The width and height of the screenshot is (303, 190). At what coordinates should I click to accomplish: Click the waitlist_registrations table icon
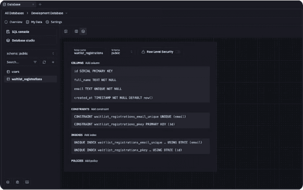[x=8, y=79]
